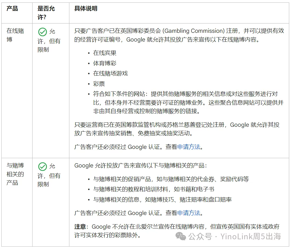The image size is (290, 248).
Task: Click 允许，但有限制 text in 在线赌博 row
Action: (49, 41)
